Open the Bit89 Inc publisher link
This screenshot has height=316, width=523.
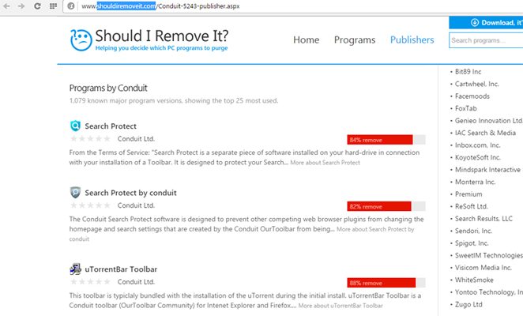(x=468, y=72)
